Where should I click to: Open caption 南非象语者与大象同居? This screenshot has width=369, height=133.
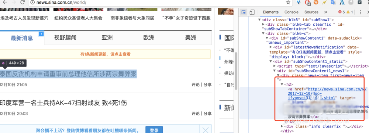(132, 18)
